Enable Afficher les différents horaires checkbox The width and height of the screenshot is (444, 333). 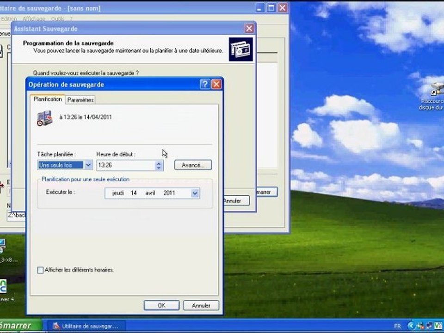click(41, 270)
